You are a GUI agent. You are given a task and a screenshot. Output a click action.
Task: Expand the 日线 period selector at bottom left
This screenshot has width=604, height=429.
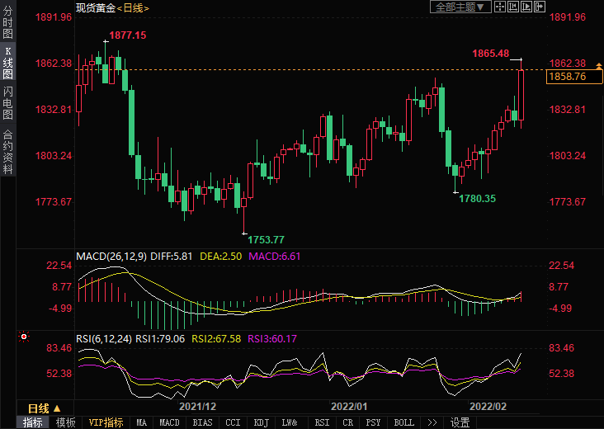click(46, 408)
